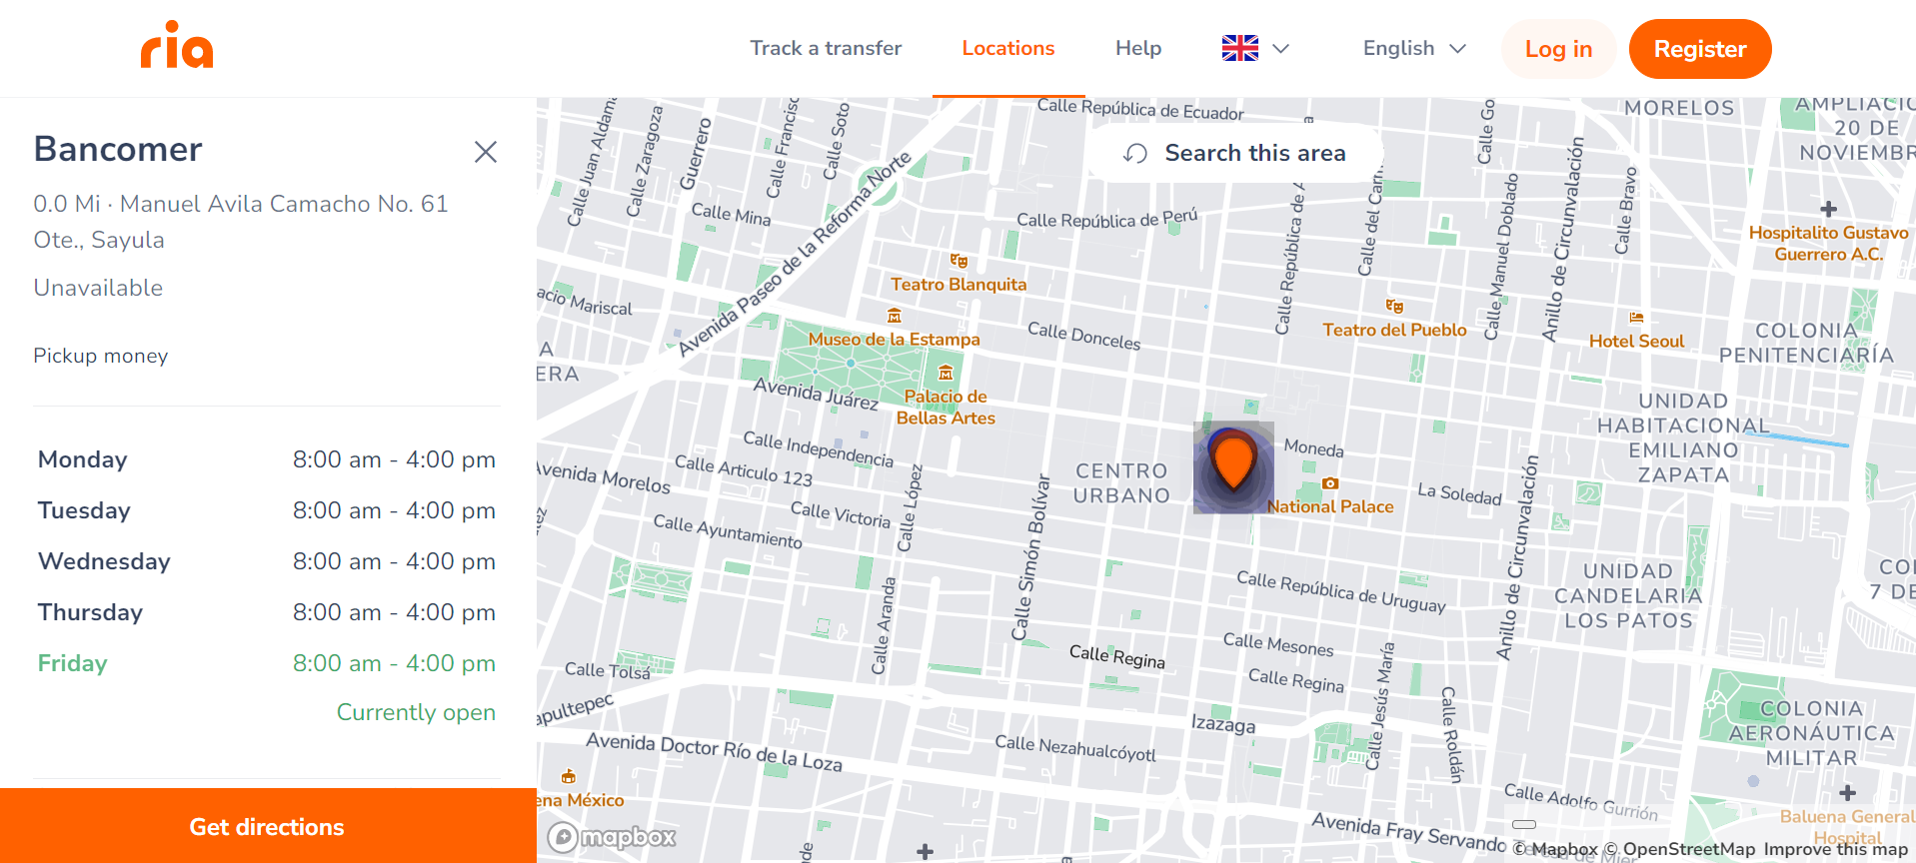Click the Improve this map link
Viewport: 1916px width, 863px height.
coord(1835,849)
